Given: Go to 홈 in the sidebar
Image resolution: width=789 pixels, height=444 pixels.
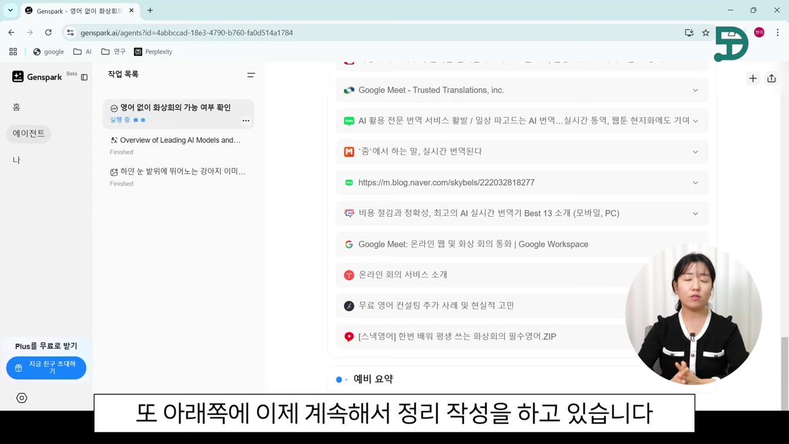Looking at the screenshot, I should (x=16, y=107).
